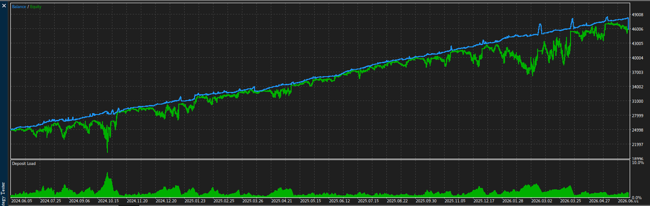The image size is (650, 206).
Task: Click the 40004 value on the price axis
Action: (x=638, y=58)
